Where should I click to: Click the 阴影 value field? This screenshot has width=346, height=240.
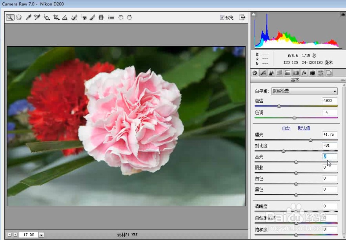330,167
